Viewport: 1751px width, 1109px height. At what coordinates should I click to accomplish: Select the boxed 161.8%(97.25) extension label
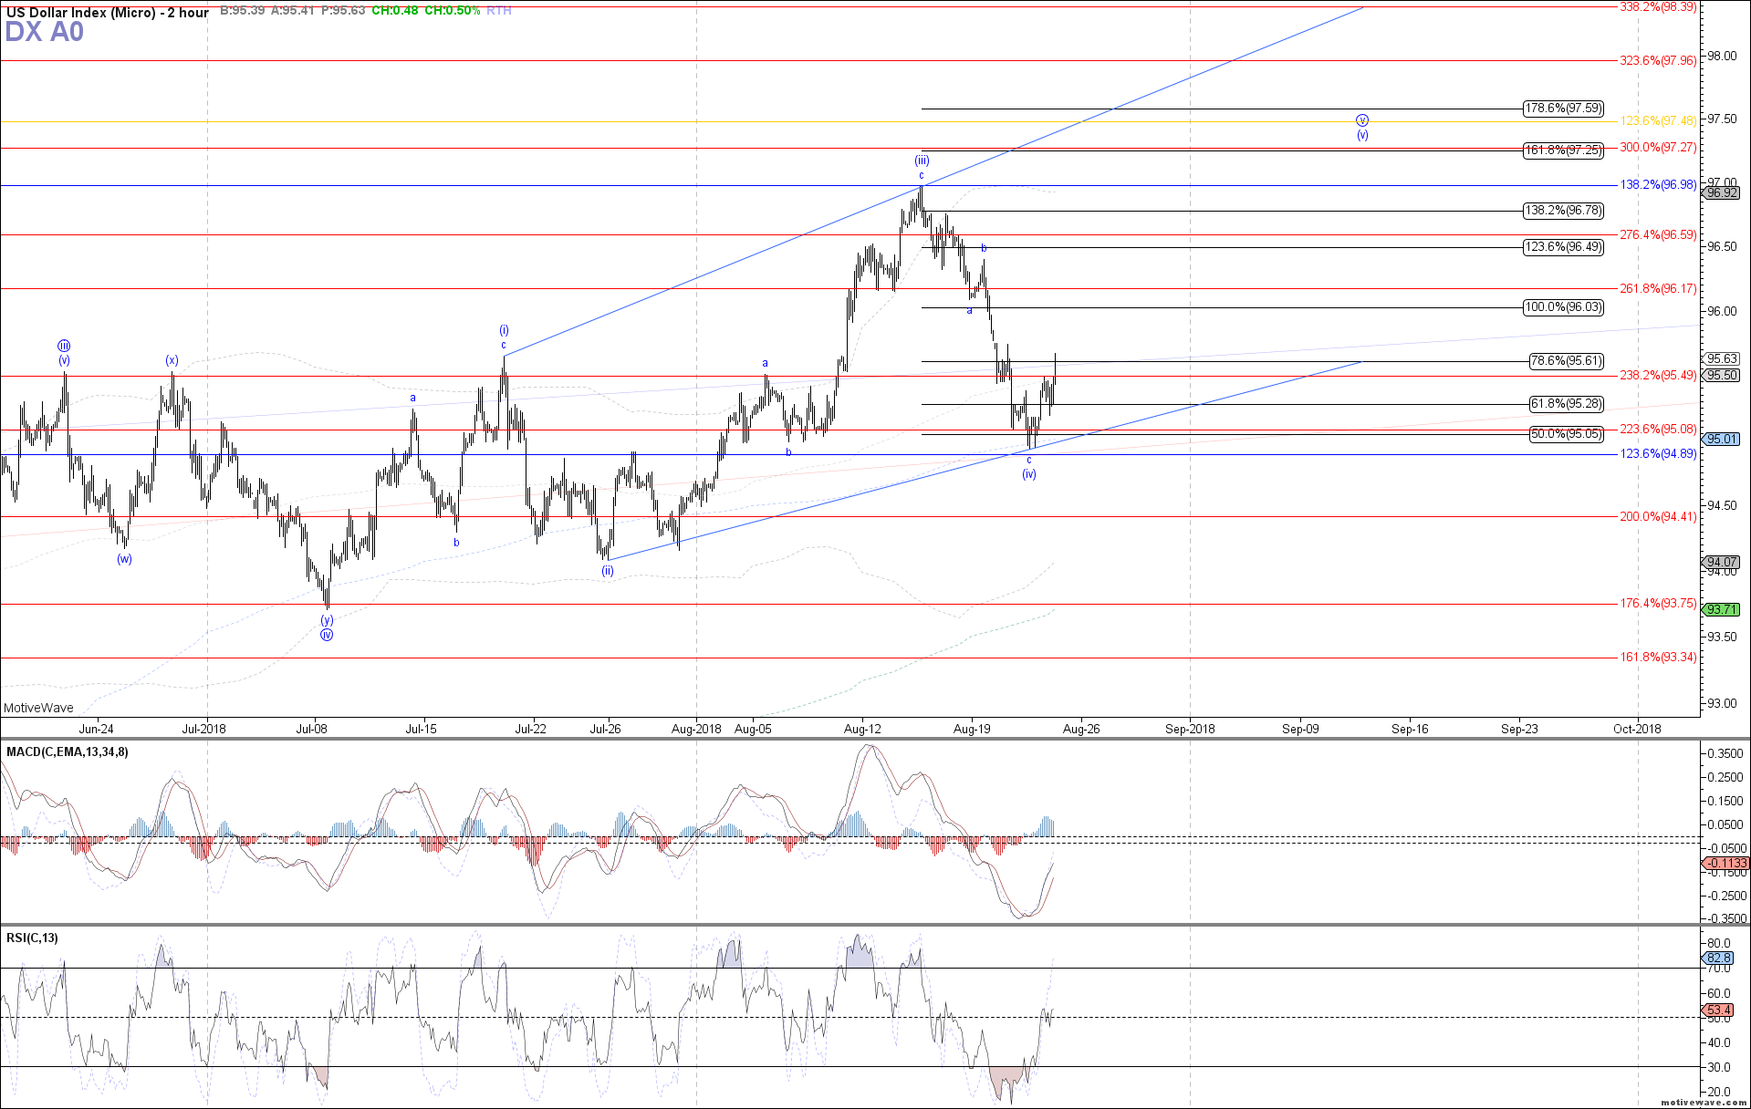(1563, 150)
